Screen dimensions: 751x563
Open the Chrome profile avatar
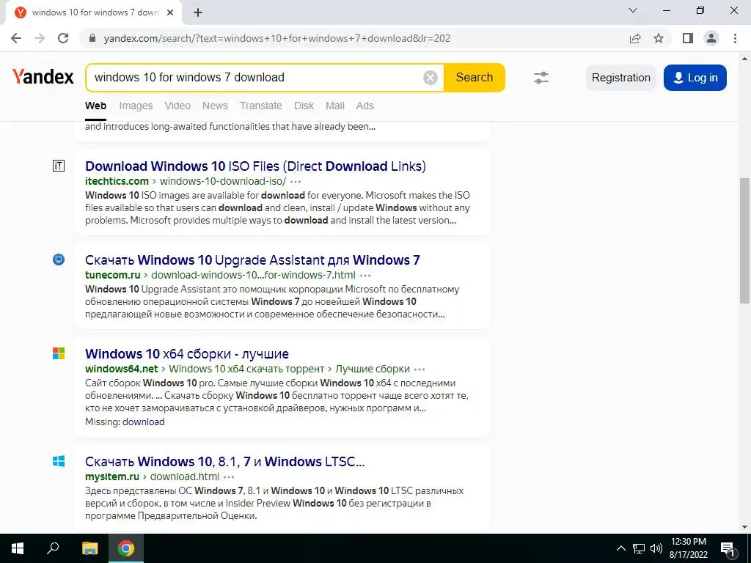click(x=711, y=38)
